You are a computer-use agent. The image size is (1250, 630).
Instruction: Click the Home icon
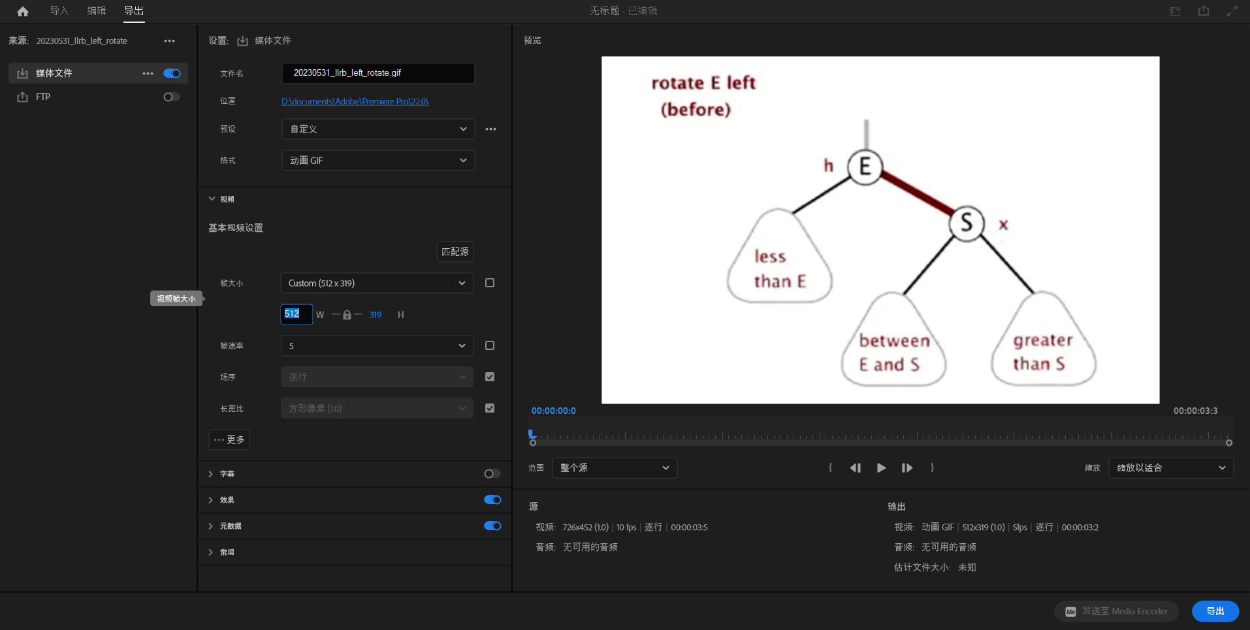click(23, 11)
